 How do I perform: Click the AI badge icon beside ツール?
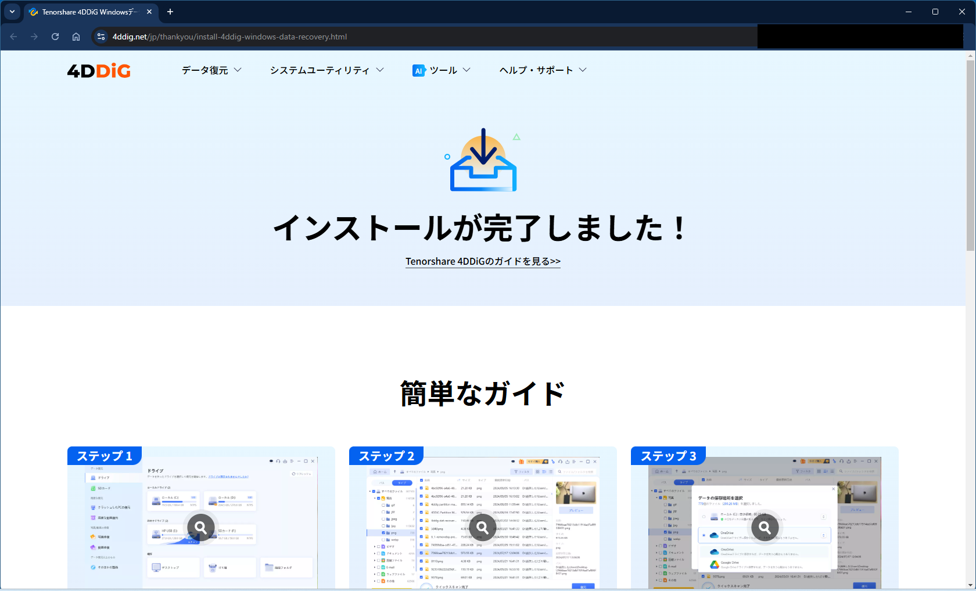click(419, 71)
